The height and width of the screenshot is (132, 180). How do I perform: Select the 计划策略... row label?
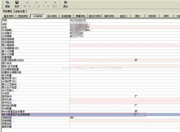point(8,30)
